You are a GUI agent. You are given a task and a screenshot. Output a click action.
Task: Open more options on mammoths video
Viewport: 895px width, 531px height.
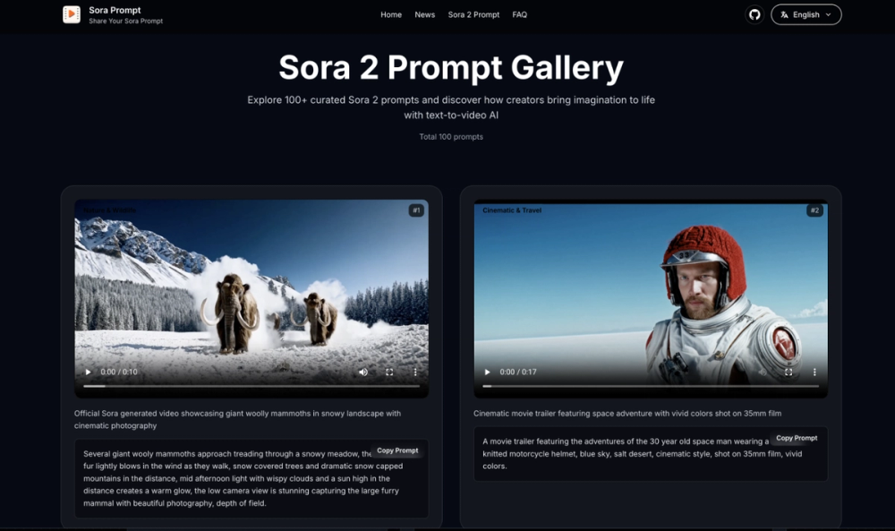click(x=415, y=372)
